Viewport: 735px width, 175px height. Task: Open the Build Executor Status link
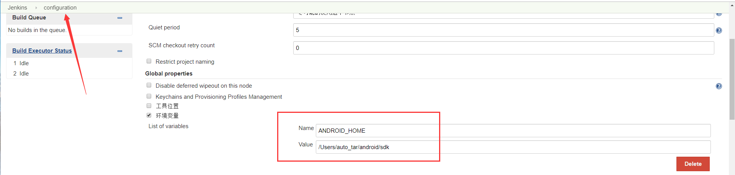click(x=42, y=51)
